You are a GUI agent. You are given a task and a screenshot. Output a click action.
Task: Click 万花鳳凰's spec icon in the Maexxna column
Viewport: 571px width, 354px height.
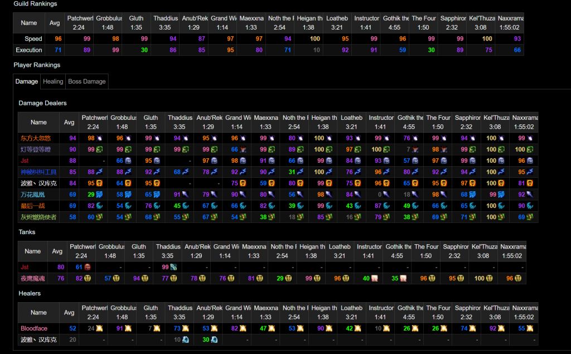(272, 195)
